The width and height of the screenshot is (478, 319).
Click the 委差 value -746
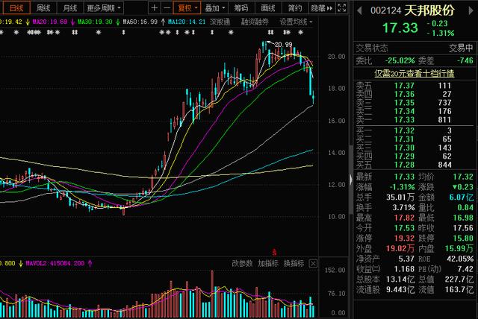point(465,60)
